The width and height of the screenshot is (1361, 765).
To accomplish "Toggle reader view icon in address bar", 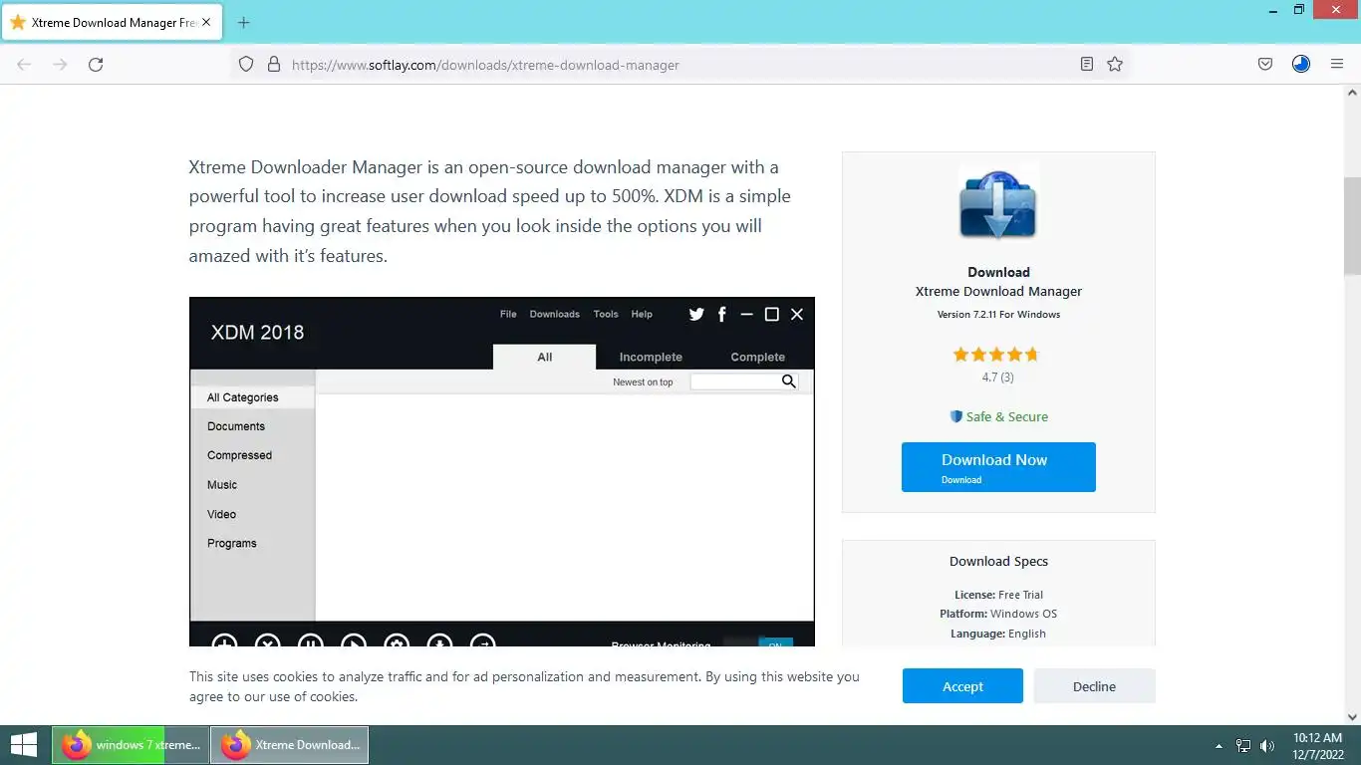I will pos(1086,64).
